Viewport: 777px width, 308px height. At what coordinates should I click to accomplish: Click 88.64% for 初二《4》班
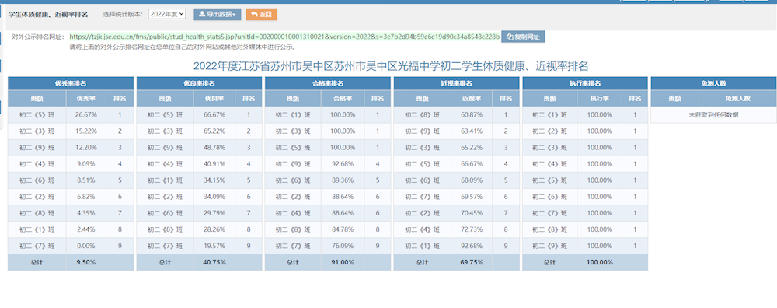tap(343, 213)
